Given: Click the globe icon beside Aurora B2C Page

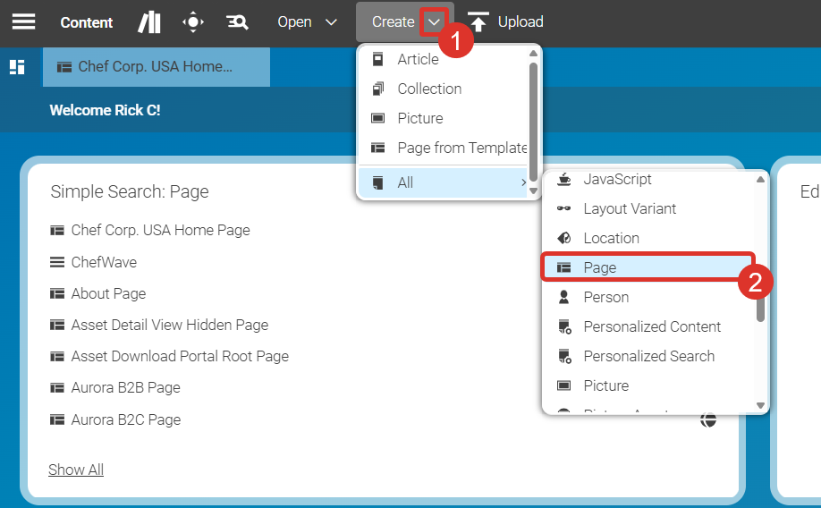Looking at the screenshot, I should click(708, 419).
